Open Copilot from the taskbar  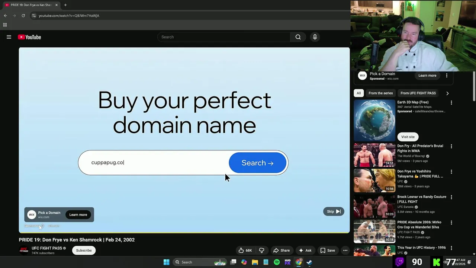coord(244,262)
